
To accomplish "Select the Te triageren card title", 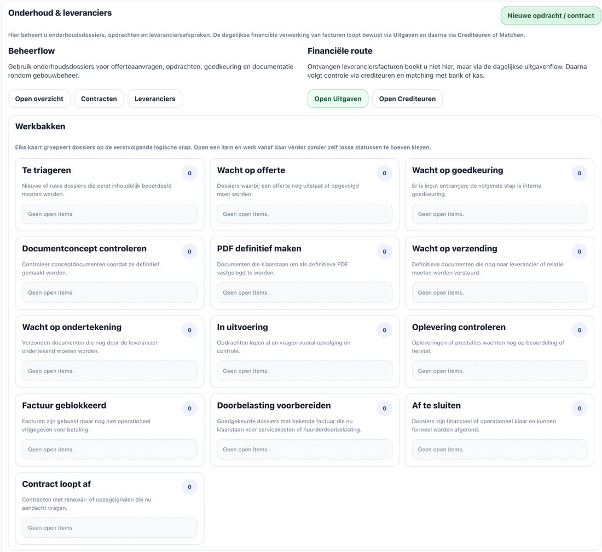I will (x=47, y=170).
